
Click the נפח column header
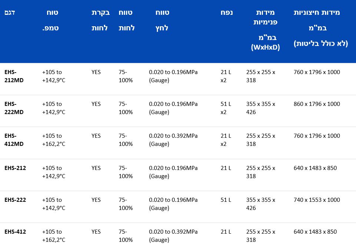point(227,13)
